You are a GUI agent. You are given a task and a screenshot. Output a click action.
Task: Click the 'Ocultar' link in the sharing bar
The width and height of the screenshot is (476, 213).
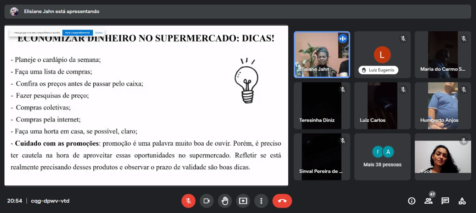point(99,33)
